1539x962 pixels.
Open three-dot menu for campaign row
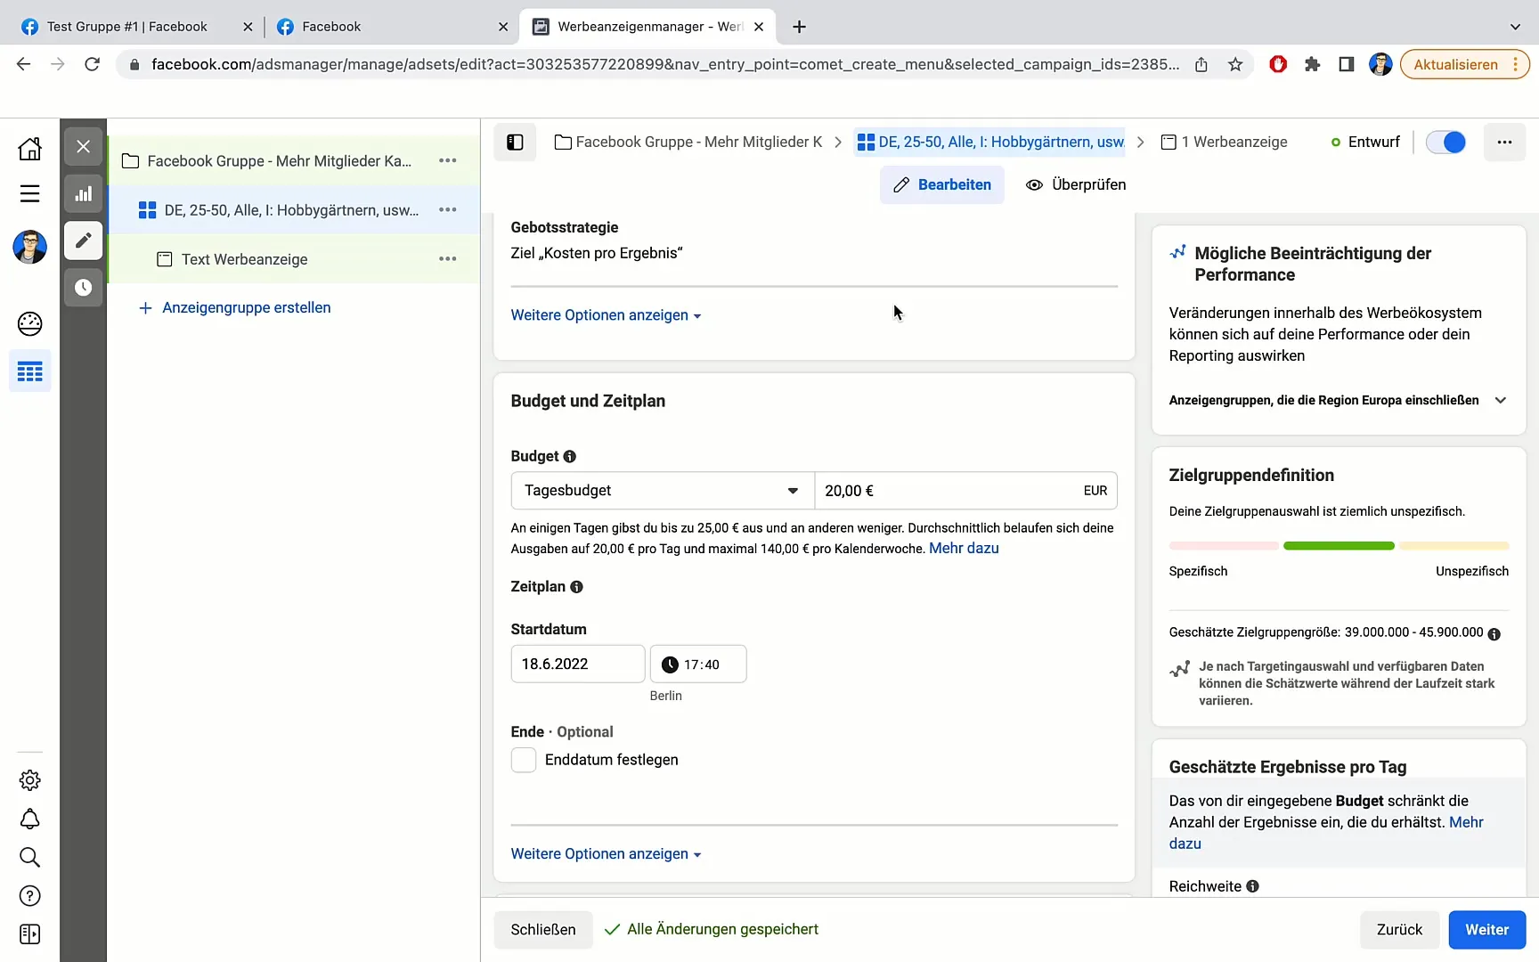[448, 160]
